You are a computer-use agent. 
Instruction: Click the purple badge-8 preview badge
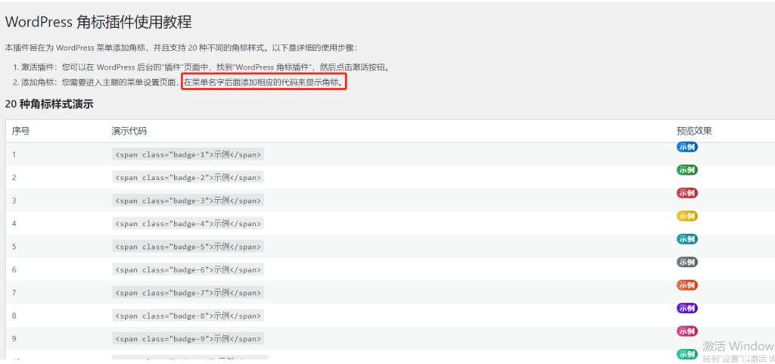tap(686, 308)
